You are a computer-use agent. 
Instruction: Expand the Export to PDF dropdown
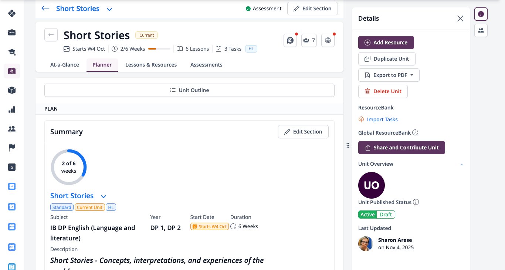[389, 75]
